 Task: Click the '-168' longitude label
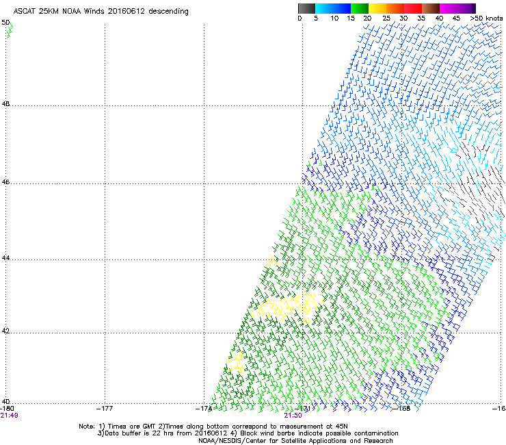[402, 409]
